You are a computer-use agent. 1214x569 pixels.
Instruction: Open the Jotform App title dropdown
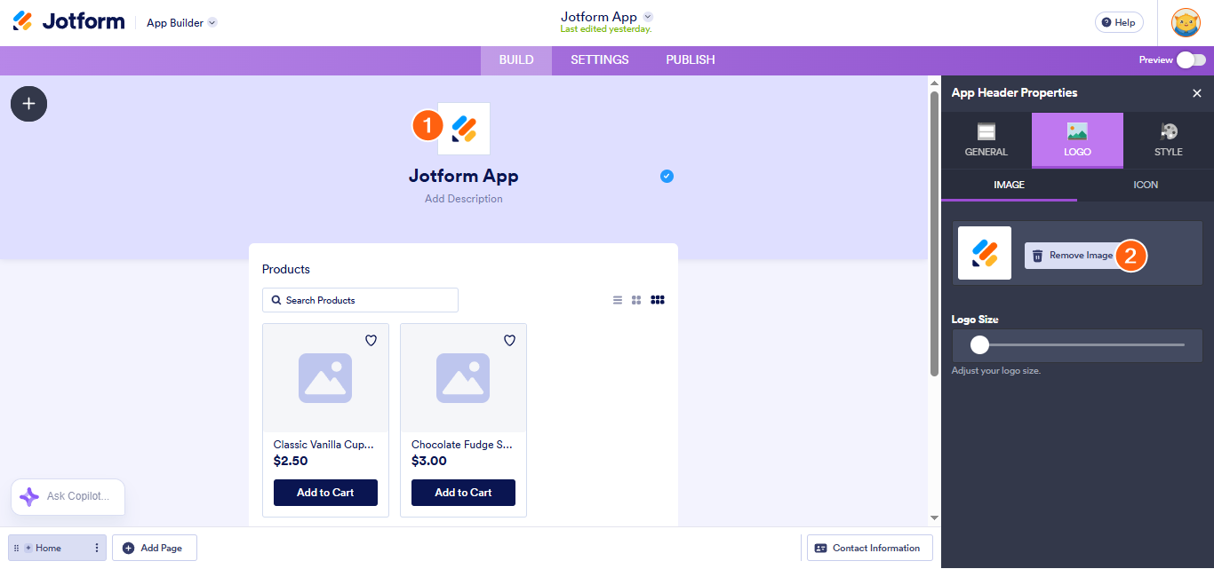pos(648,17)
